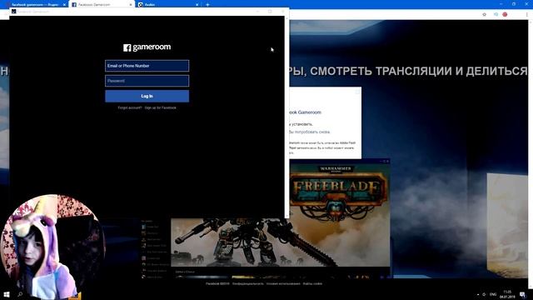Close the Facebook Gameroom browser tab
This screenshot has width=533, height=300.
pos(131,5)
